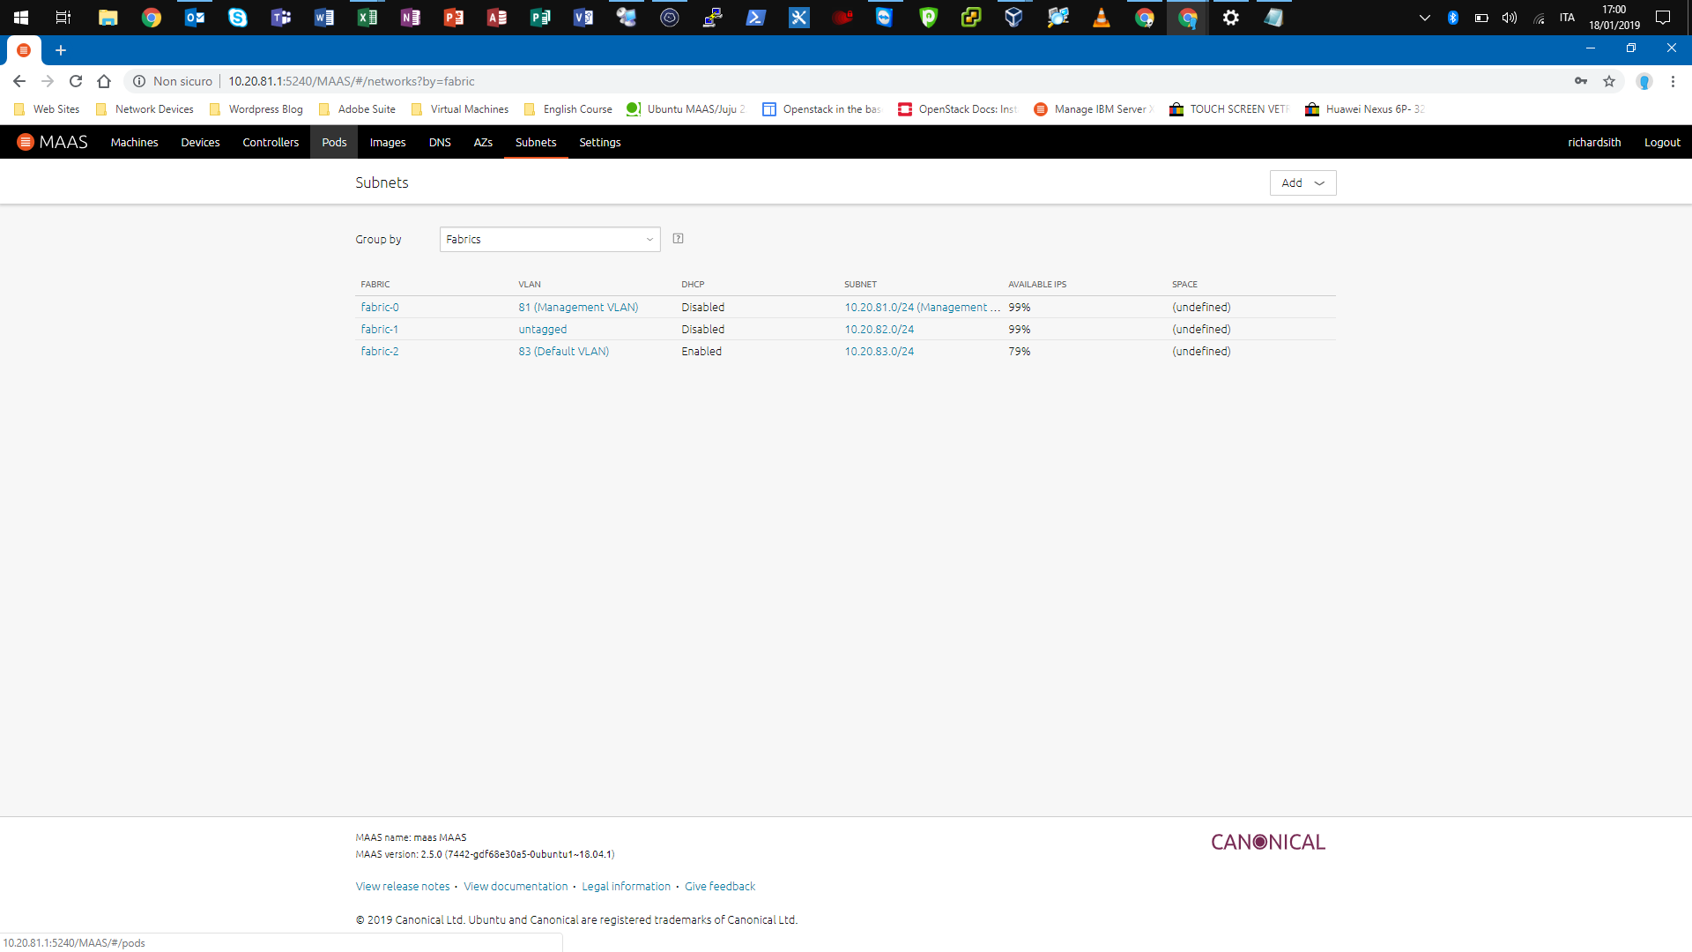This screenshot has width=1692, height=952.
Task: Open saved passwords key icon
Action: click(1581, 81)
